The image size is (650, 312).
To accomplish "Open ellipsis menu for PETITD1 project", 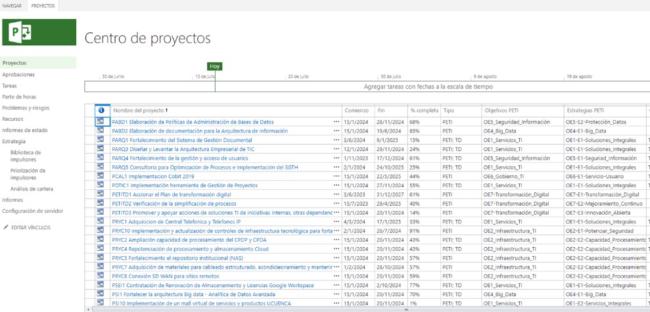I will (337, 195).
